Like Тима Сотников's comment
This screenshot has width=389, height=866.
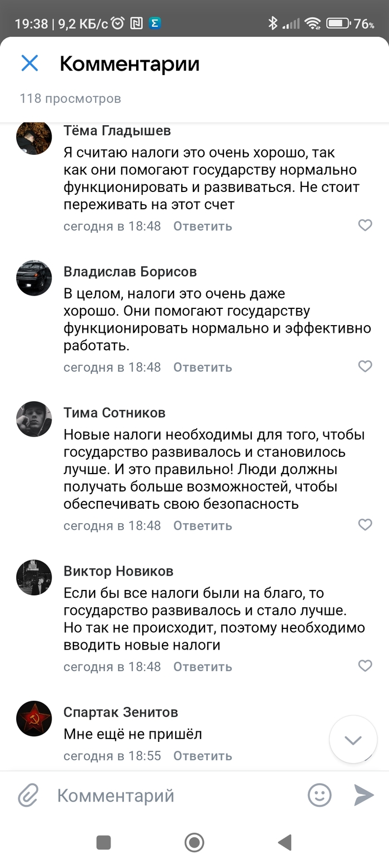click(x=365, y=524)
